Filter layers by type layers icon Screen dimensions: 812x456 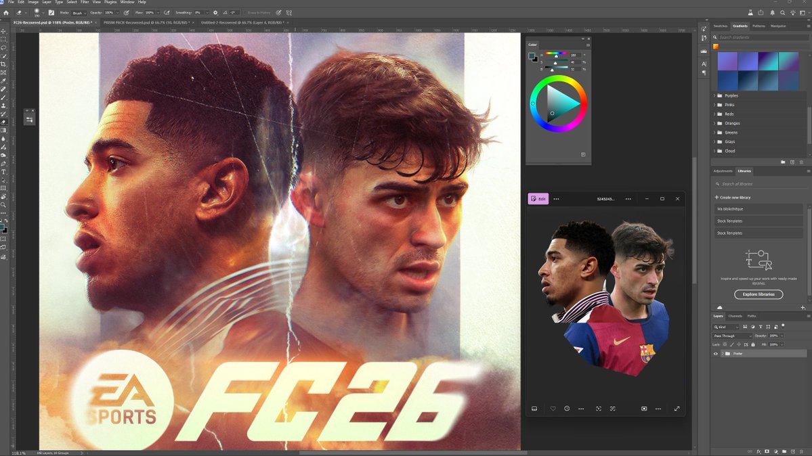(761, 327)
